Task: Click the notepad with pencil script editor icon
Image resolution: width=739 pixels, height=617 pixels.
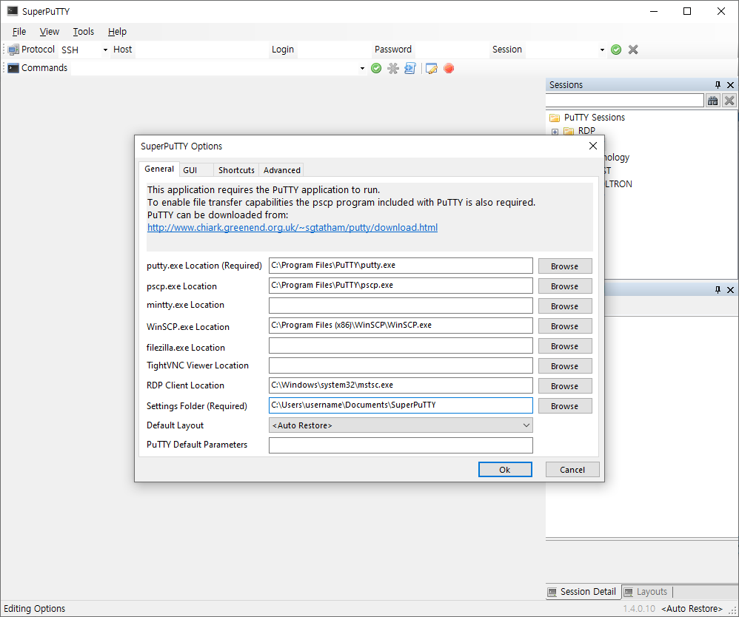Action: 431,68
